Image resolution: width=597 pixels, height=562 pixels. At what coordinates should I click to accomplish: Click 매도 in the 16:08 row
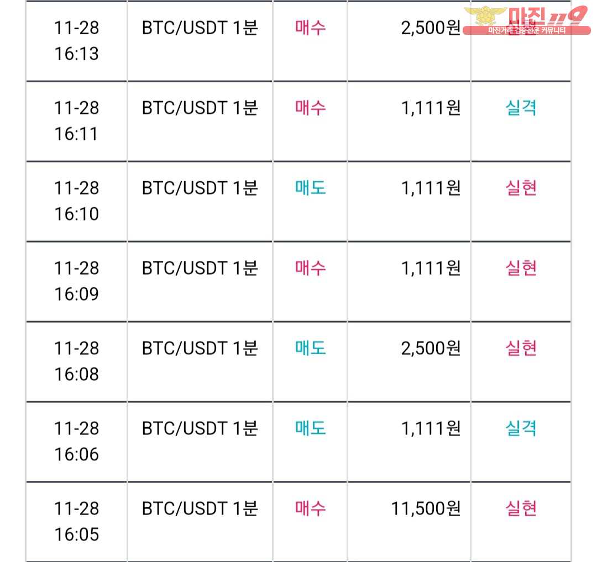click(310, 348)
